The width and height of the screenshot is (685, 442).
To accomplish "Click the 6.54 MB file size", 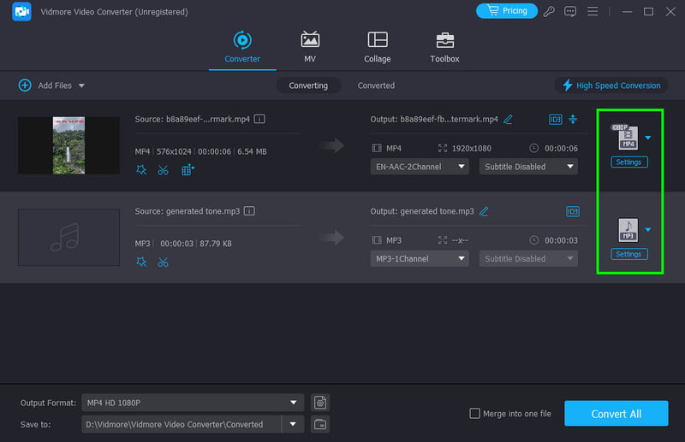I will click(252, 151).
